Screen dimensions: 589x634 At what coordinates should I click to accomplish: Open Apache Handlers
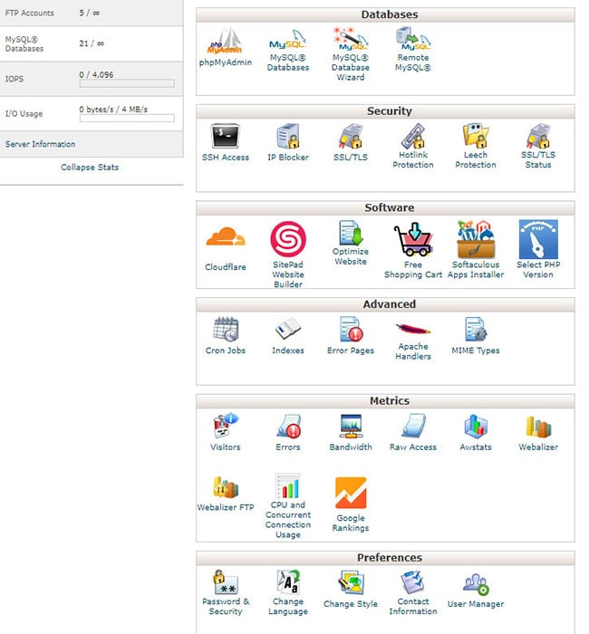pyautogui.click(x=413, y=341)
